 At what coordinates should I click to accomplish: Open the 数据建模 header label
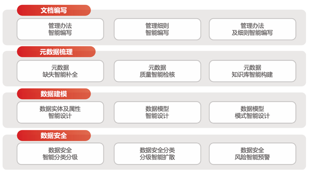[54, 94]
